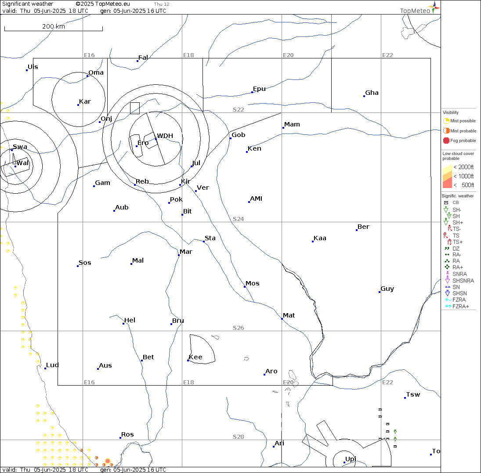The height and width of the screenshot is (473, 481).
Task: Click the Sta station label
Action: [x=210, y=238]
